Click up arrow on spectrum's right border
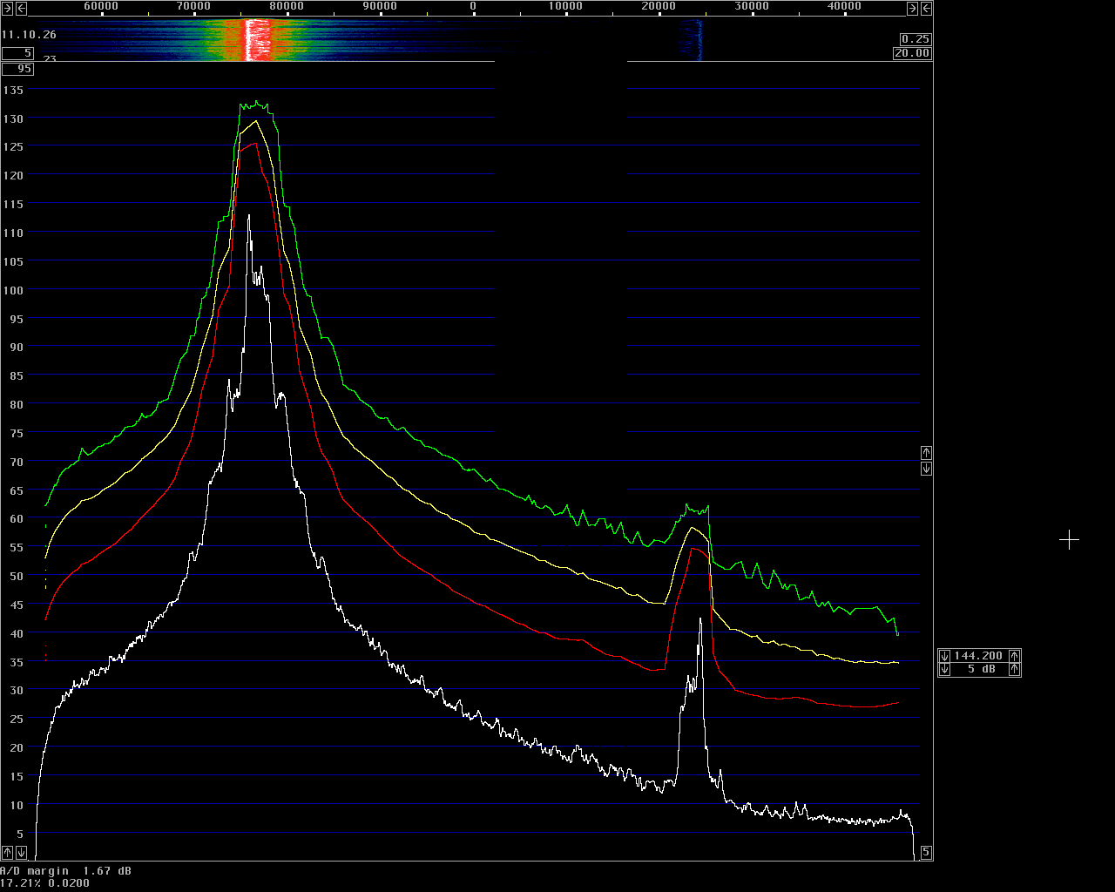 pyautogui.click(x=926, y=453)
